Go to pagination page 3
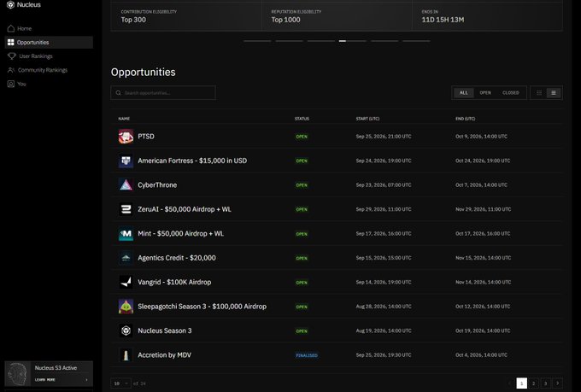Screen dimensions: 581x392 545,383
